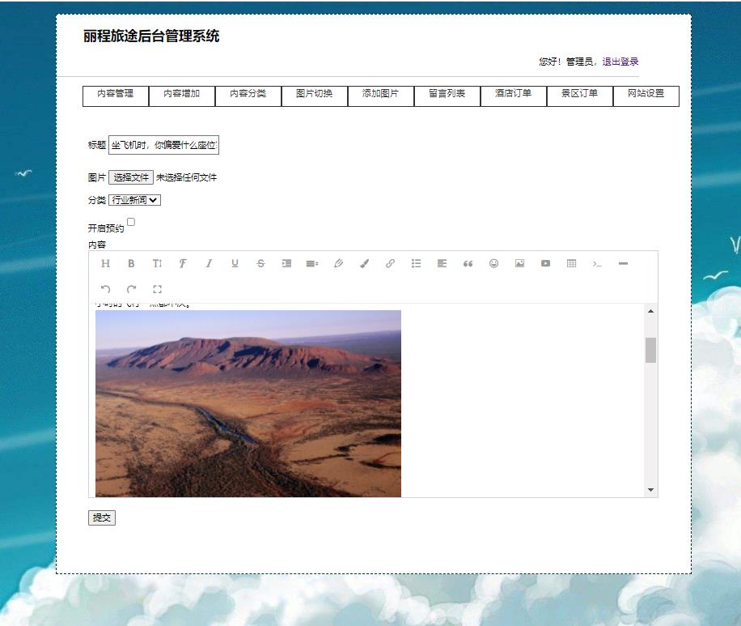The image size is (741, 626).
Task: Click the 退出登录 link
Action: point(620,62)
